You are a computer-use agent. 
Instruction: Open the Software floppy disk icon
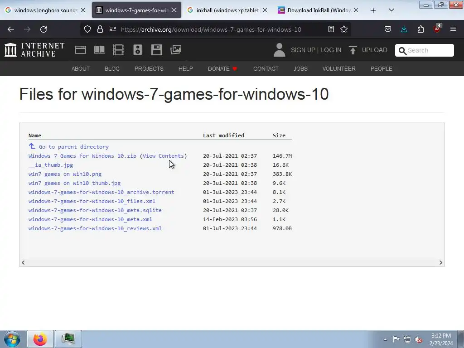[x=156, y=50]
